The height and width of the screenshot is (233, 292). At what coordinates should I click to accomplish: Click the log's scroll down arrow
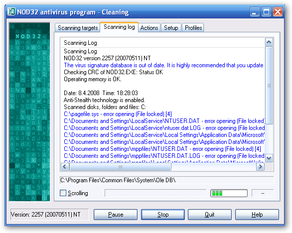click(x=269, y=158)
